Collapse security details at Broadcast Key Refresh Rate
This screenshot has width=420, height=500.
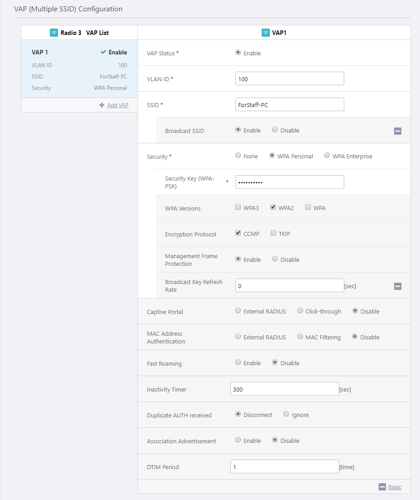pyautogui.click(x=397, y=286)
